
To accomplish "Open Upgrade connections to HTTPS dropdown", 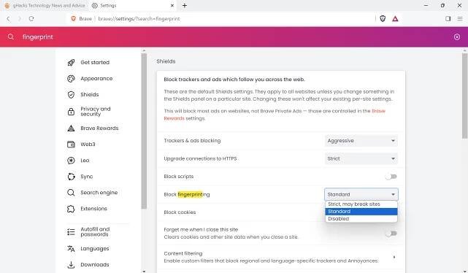I will click(361, 158).
